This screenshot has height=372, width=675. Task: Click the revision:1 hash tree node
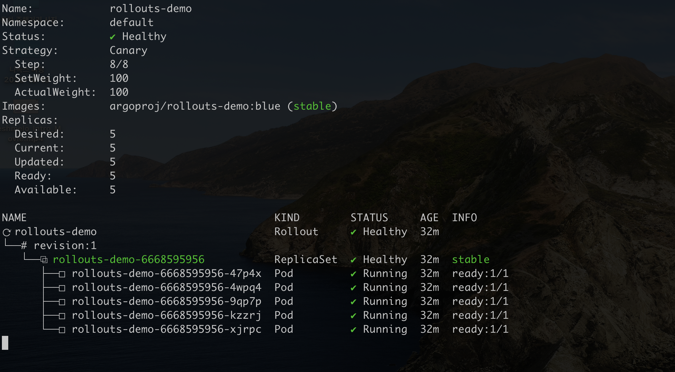[24, 246]
